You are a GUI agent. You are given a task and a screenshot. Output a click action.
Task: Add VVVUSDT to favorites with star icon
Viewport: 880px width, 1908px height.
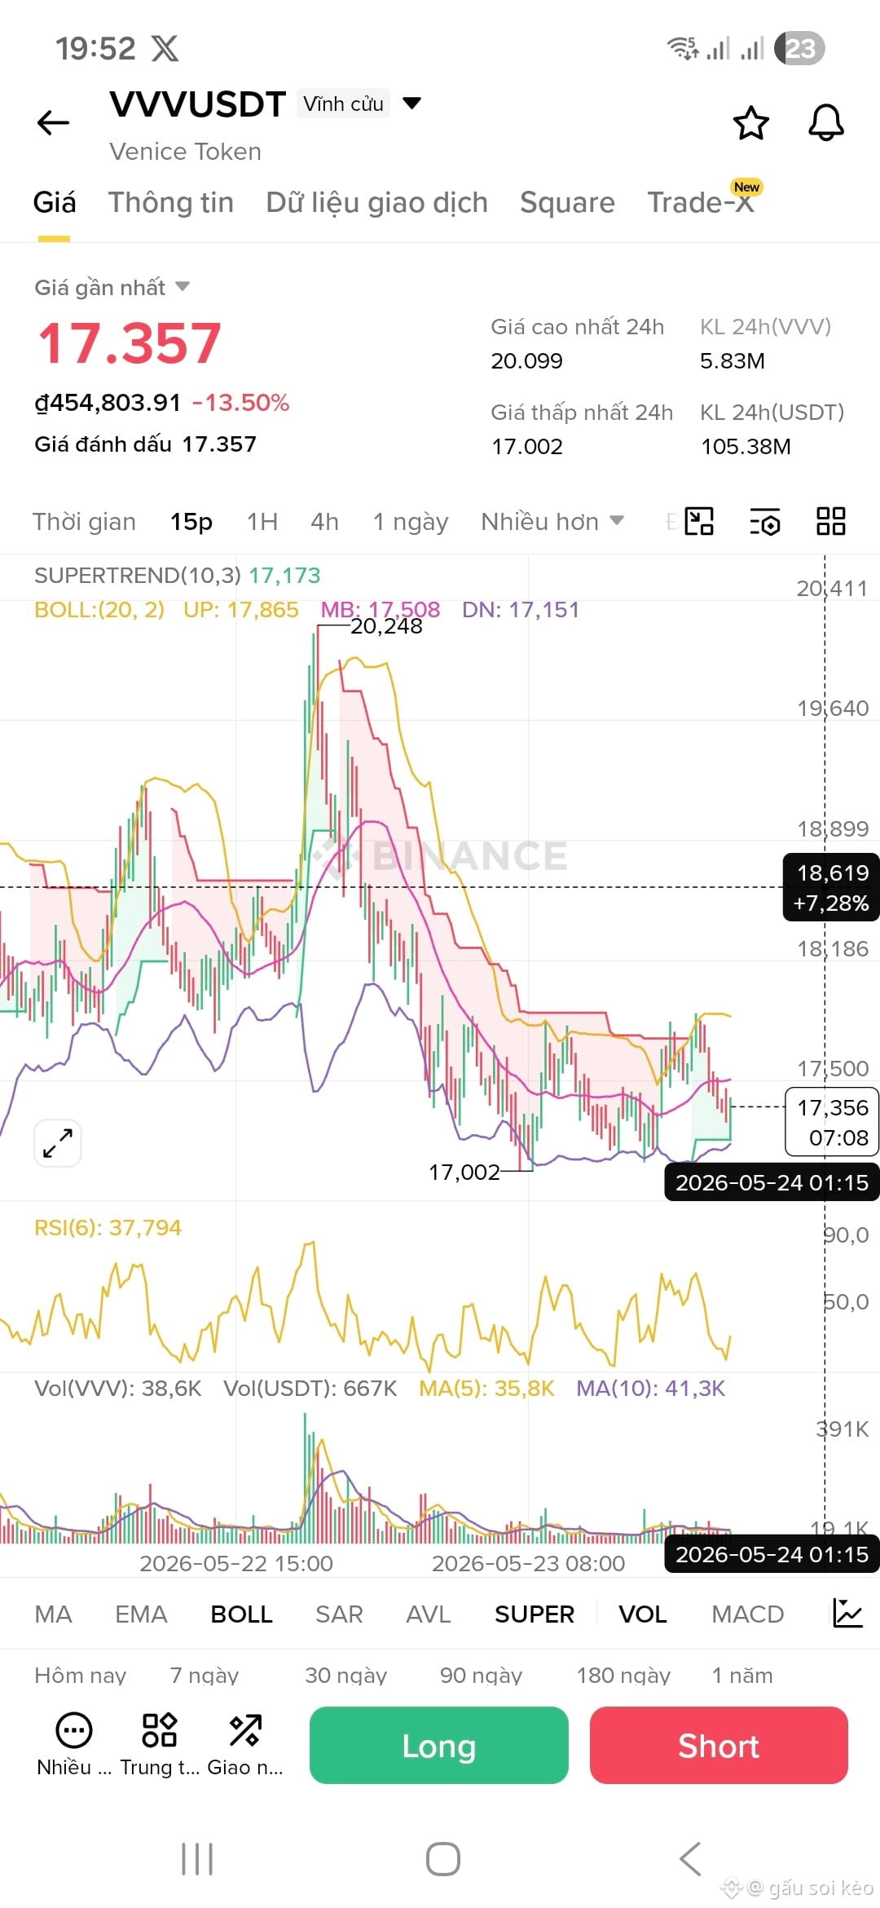coord(750,123)
